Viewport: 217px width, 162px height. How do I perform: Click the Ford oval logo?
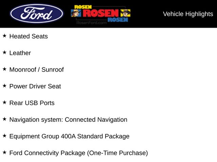pyautogui.click(x=37, y=14)
